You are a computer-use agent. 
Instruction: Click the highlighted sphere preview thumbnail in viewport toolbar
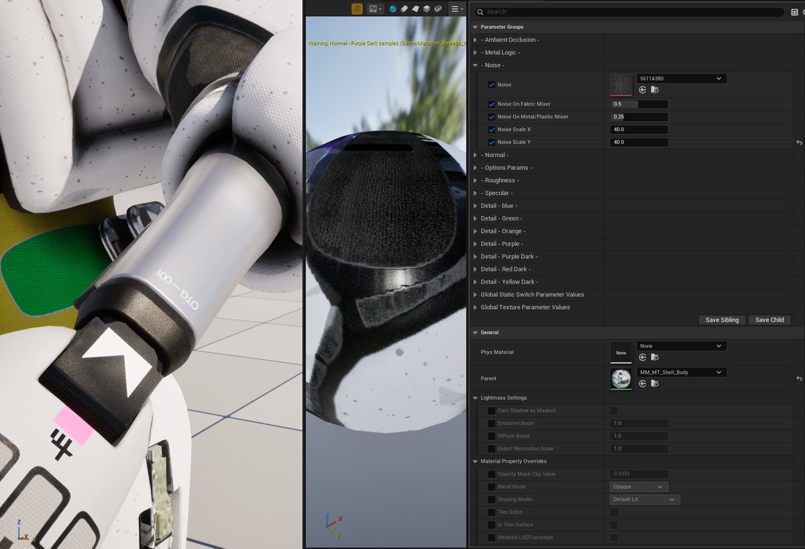click(392, 9)
